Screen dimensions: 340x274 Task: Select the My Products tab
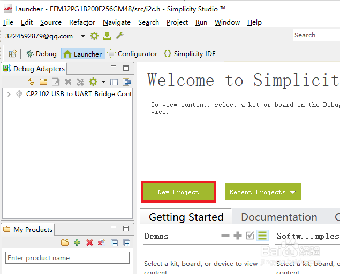click(28, 229)
